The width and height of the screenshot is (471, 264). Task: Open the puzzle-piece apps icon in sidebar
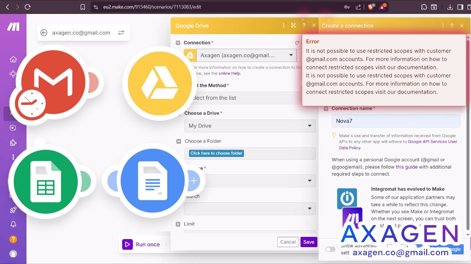(x=13, y=142)
